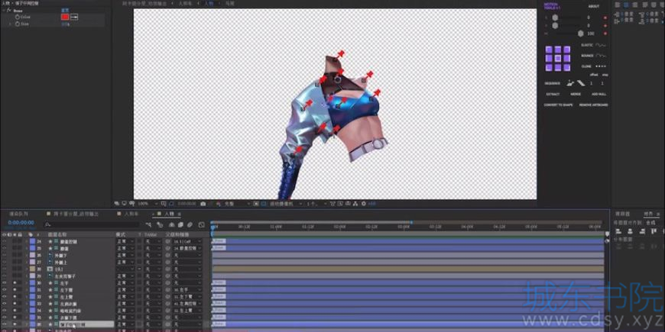Viewport: 665px width, 332px height.
Task: Click EXTRACT button in Motion Tools
Action: click(x=552, y=94)
